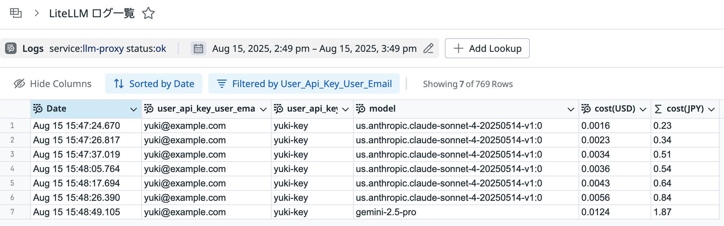Viewport: 724px width, 226px height.
Task: Expand the user_api_key_user_ema column dropdown
Action: 263,109
